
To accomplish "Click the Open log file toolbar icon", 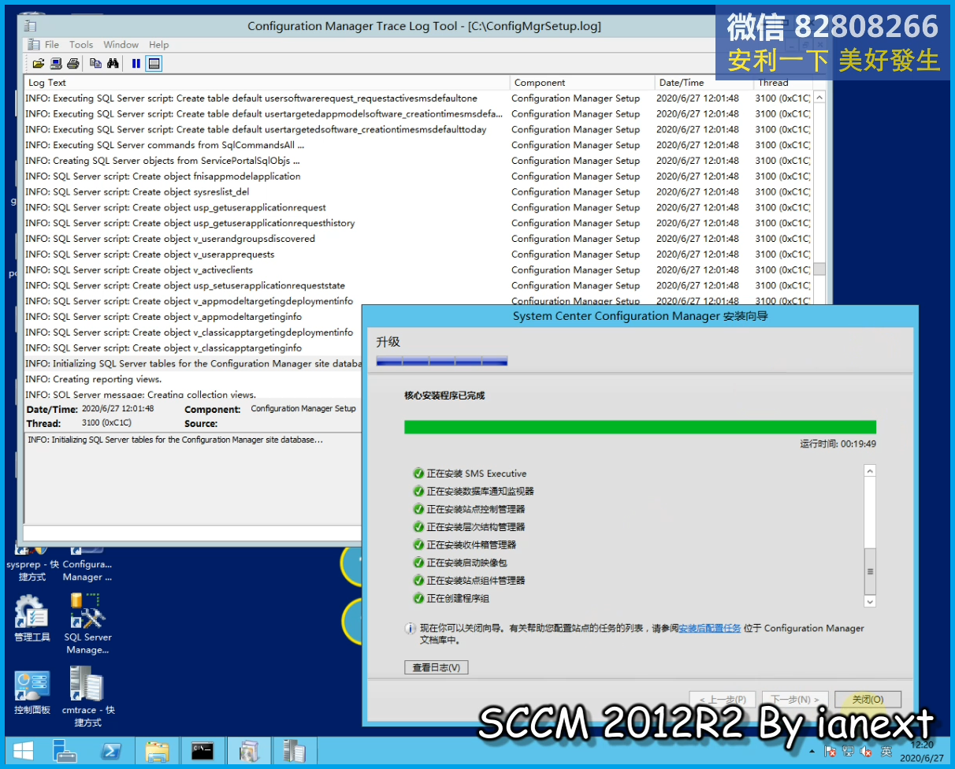I will point(38,64).
